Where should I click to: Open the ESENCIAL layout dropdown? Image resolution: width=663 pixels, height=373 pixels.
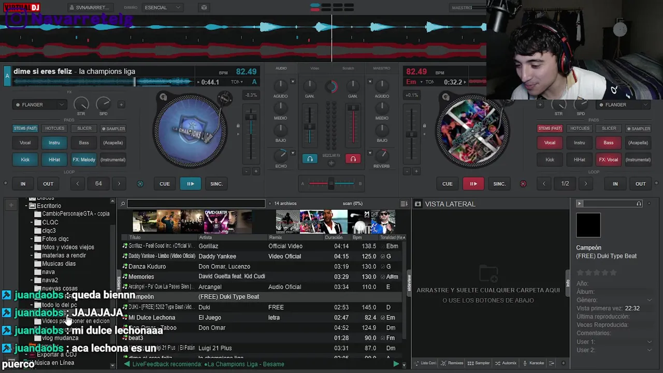click(x=163, y=7)
